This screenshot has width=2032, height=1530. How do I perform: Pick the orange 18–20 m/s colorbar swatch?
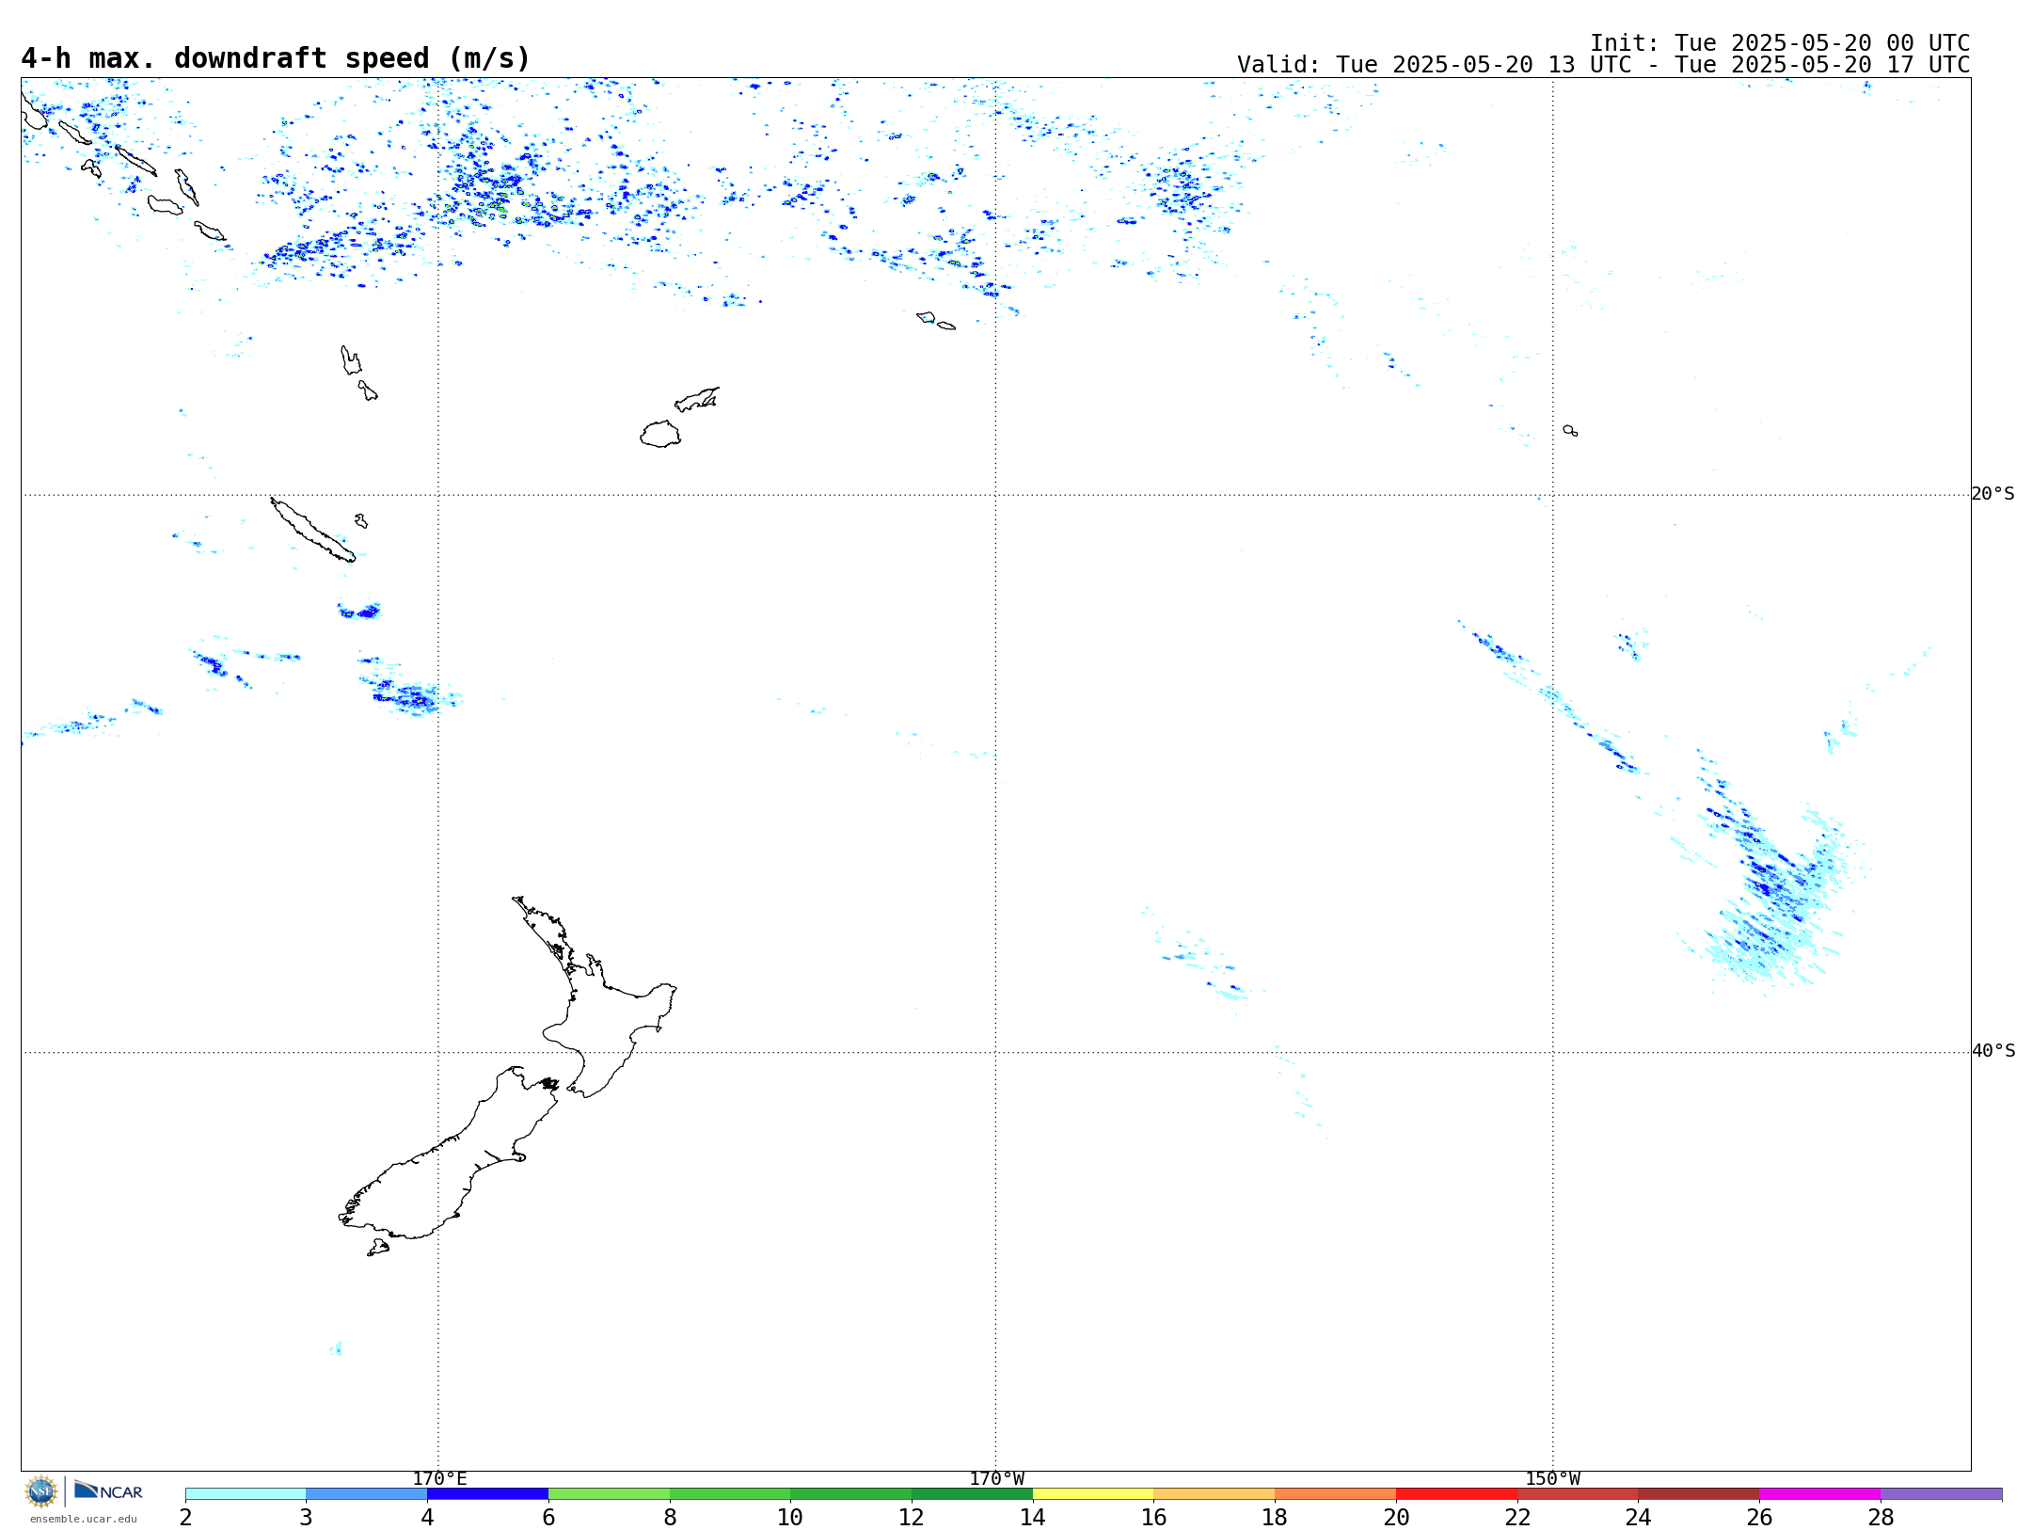coord(1335,1493)
